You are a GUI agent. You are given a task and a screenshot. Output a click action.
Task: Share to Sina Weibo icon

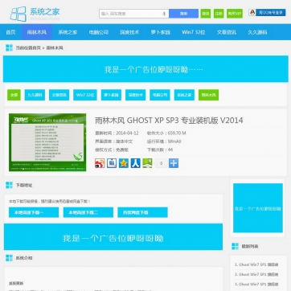tap(100, 163)
